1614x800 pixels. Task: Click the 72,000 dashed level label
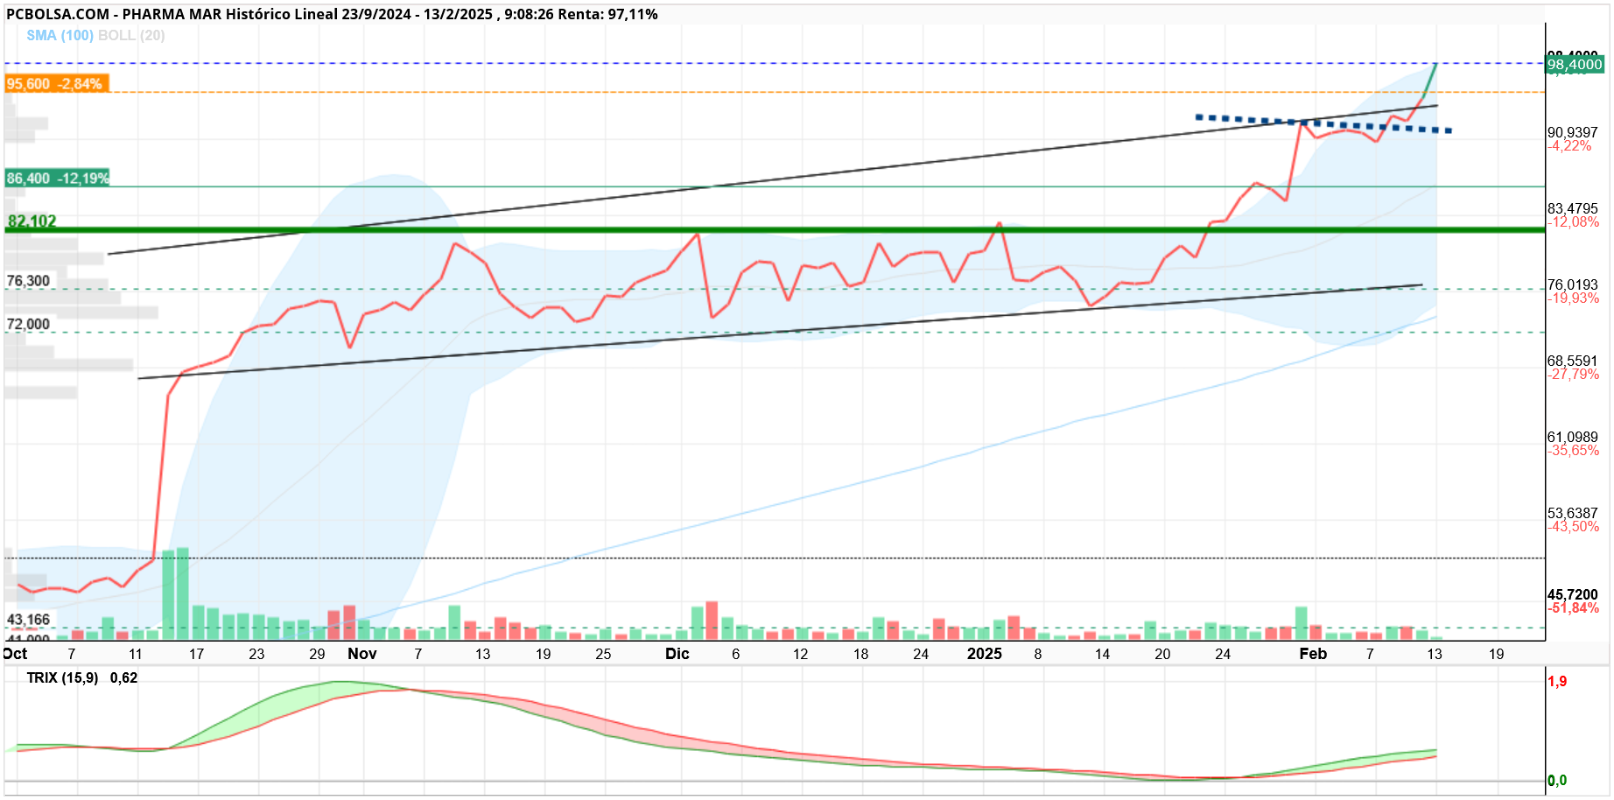[x=28, y=324]
